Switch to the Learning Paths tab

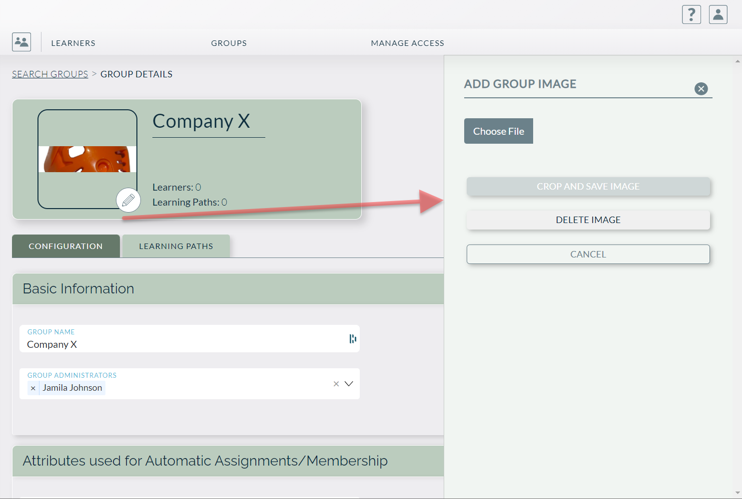point(176,246)
